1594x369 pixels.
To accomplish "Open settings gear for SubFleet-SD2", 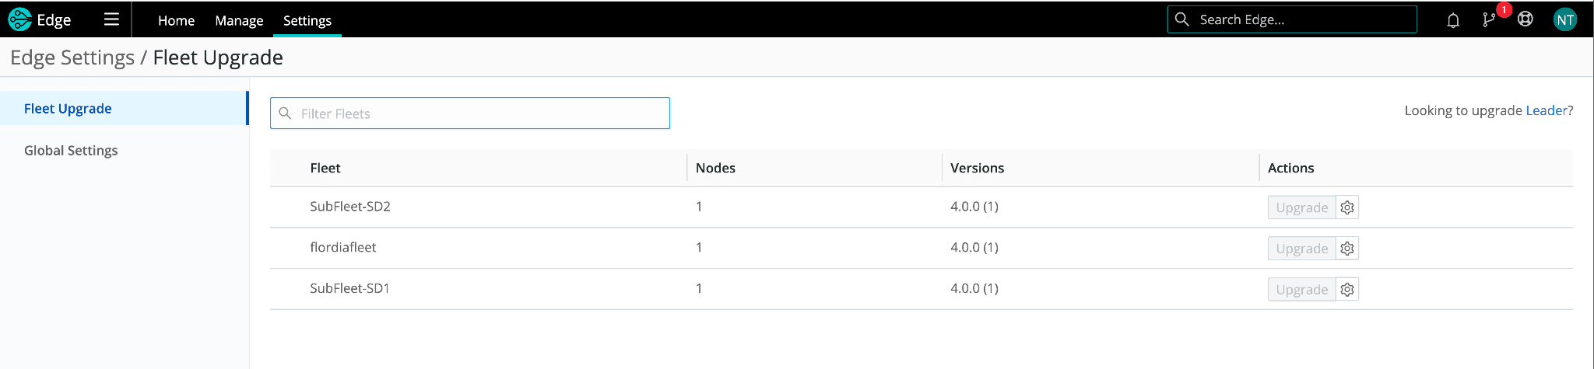I will [1347, 207].
